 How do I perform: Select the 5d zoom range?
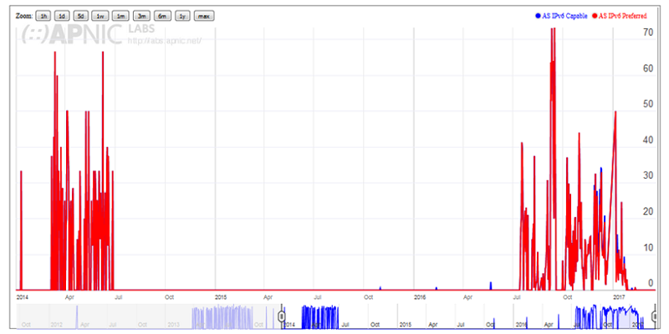(x=81, y=16)
